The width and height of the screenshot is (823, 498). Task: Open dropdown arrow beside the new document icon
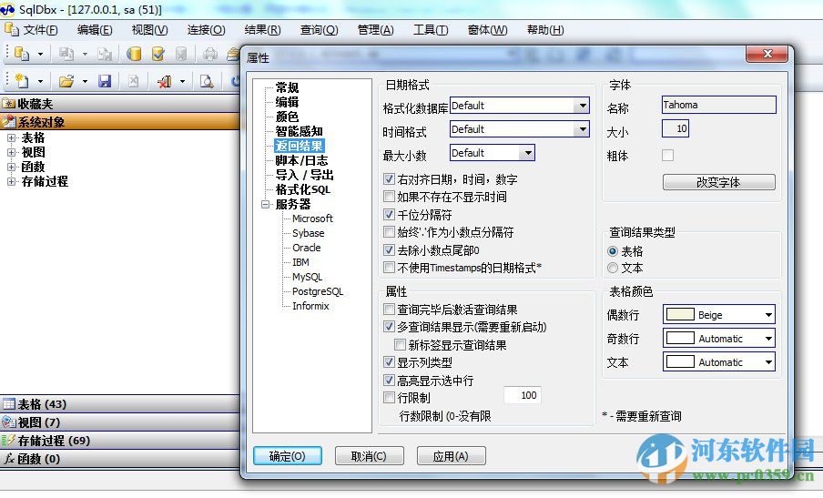40,81
